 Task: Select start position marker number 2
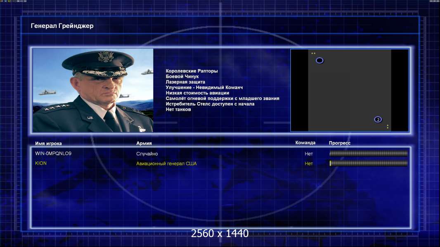[378, 119]
